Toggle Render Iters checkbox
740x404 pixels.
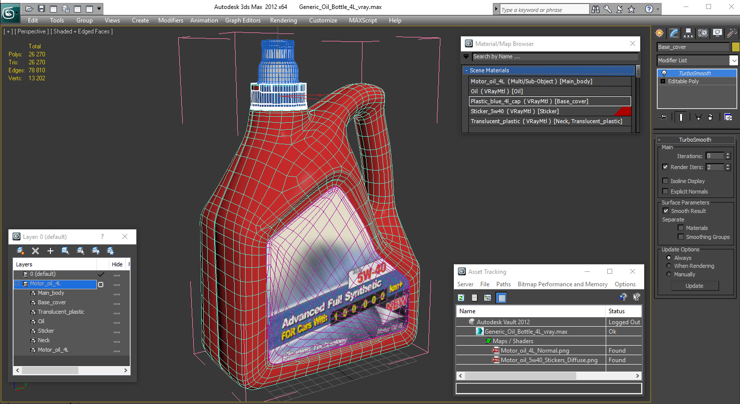pos(665,167)
